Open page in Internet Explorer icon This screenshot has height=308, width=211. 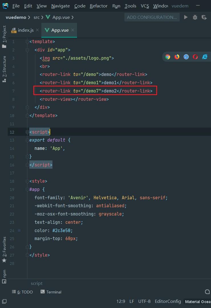(205, 57)
